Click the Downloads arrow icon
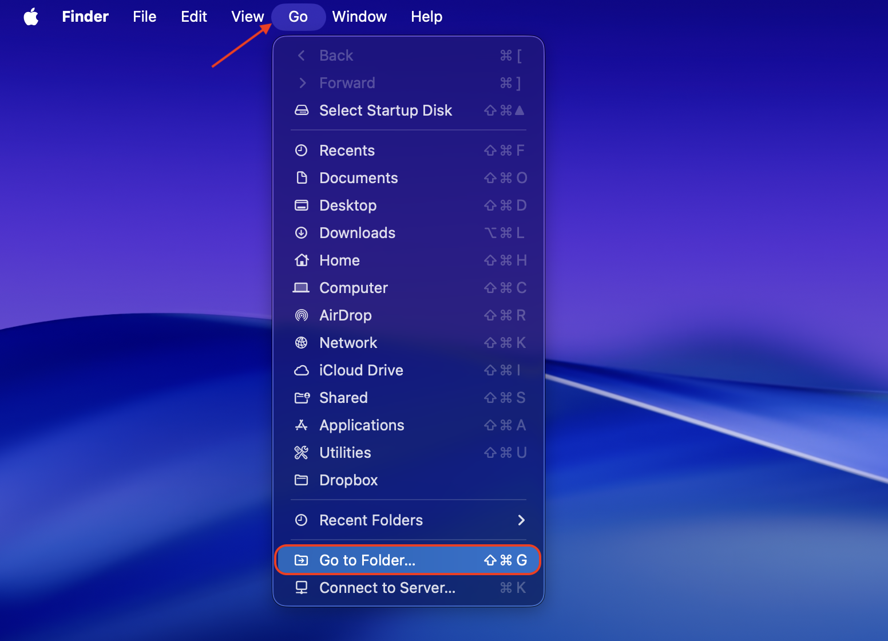 pos(302,232)
